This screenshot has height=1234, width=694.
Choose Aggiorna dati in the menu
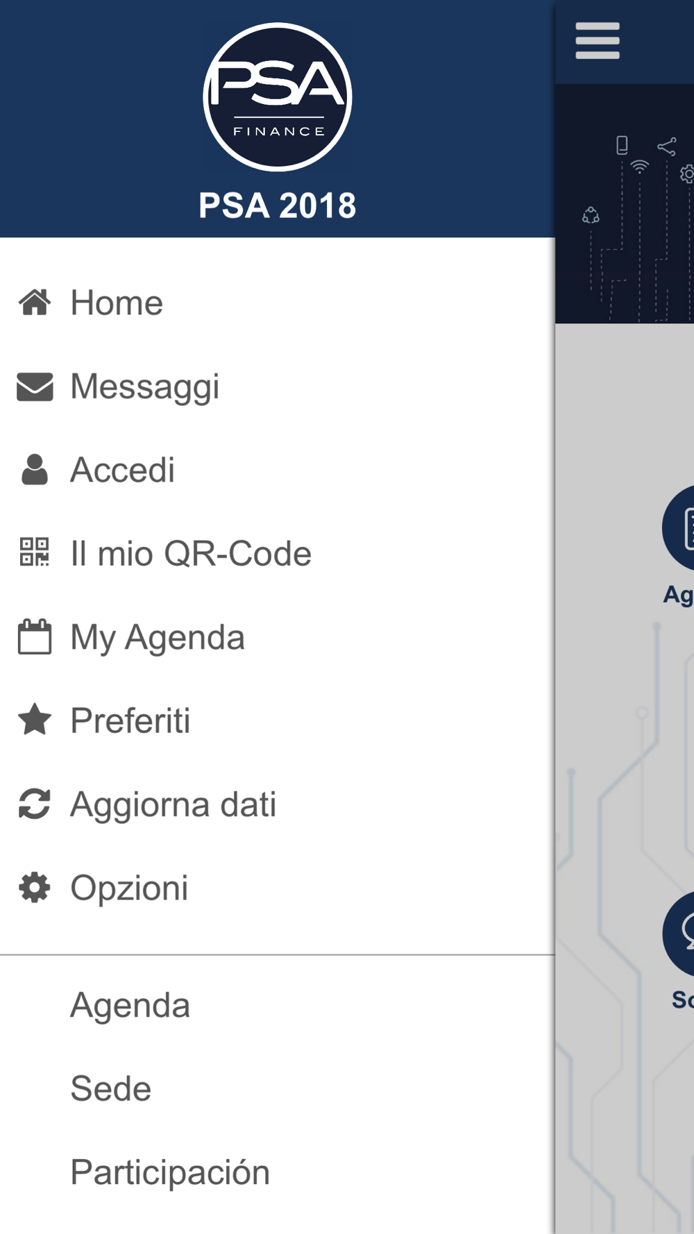pos(278,804)
